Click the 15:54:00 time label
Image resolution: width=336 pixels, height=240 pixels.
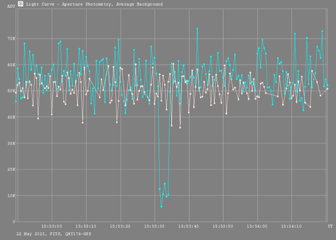coord(257,226)
